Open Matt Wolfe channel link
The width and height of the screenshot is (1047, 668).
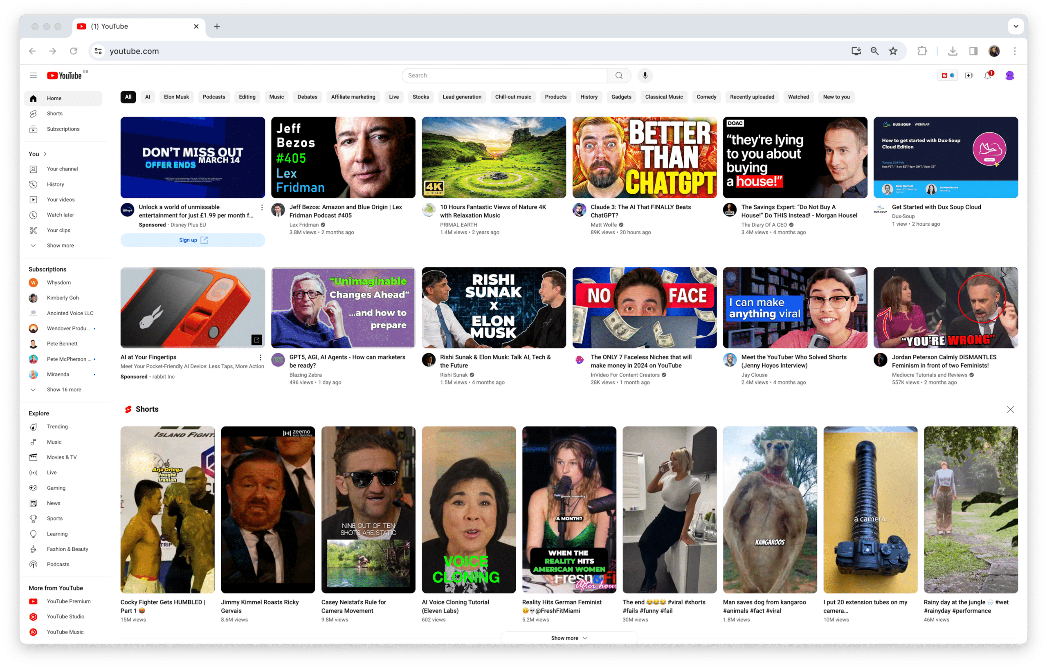tap(604, 225)
